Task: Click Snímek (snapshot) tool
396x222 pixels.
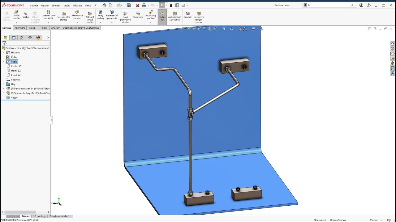Action: [x=187, y=15]
